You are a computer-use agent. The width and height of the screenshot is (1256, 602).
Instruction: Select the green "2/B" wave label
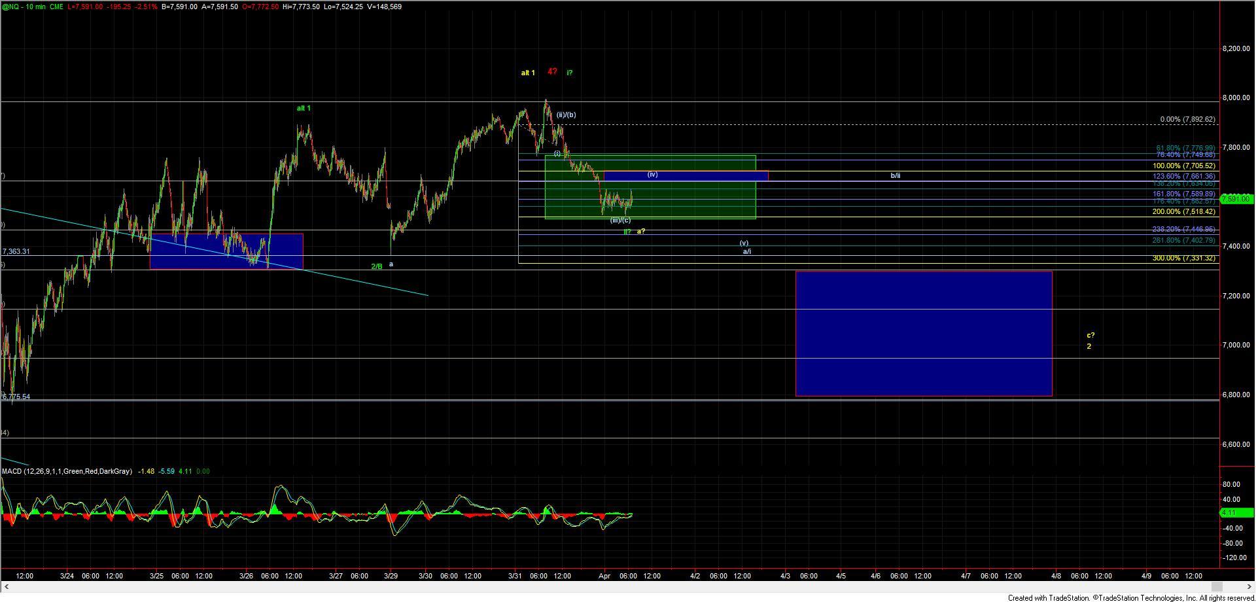[x=377, y=266]
